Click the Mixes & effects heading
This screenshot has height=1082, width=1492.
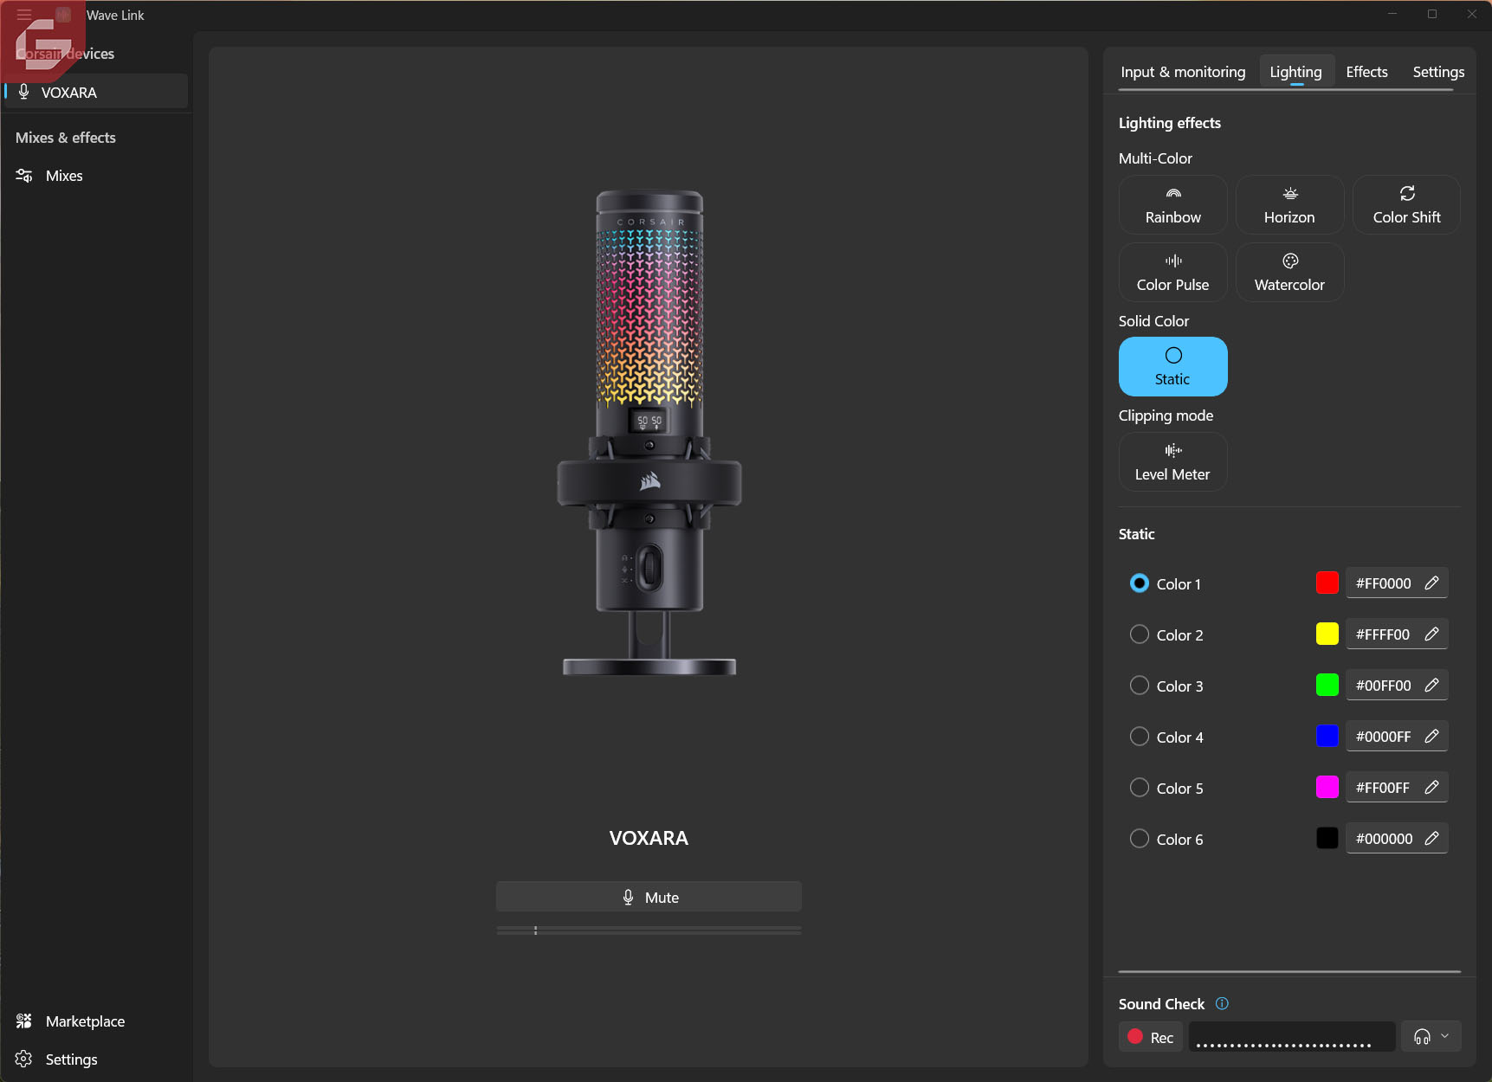coord(66,138)
